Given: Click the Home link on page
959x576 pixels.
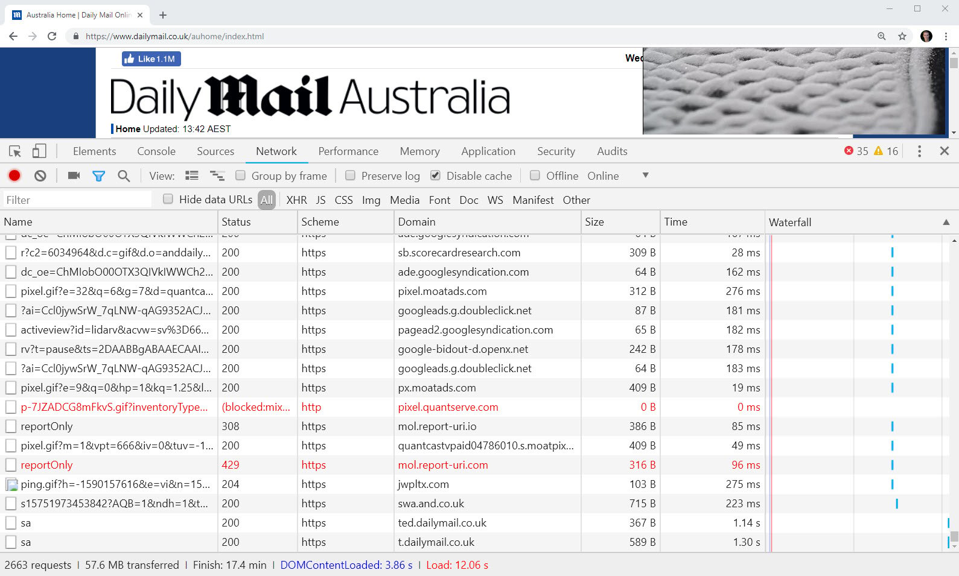Looking at the screenshot, I should click(x=128, y=129).
